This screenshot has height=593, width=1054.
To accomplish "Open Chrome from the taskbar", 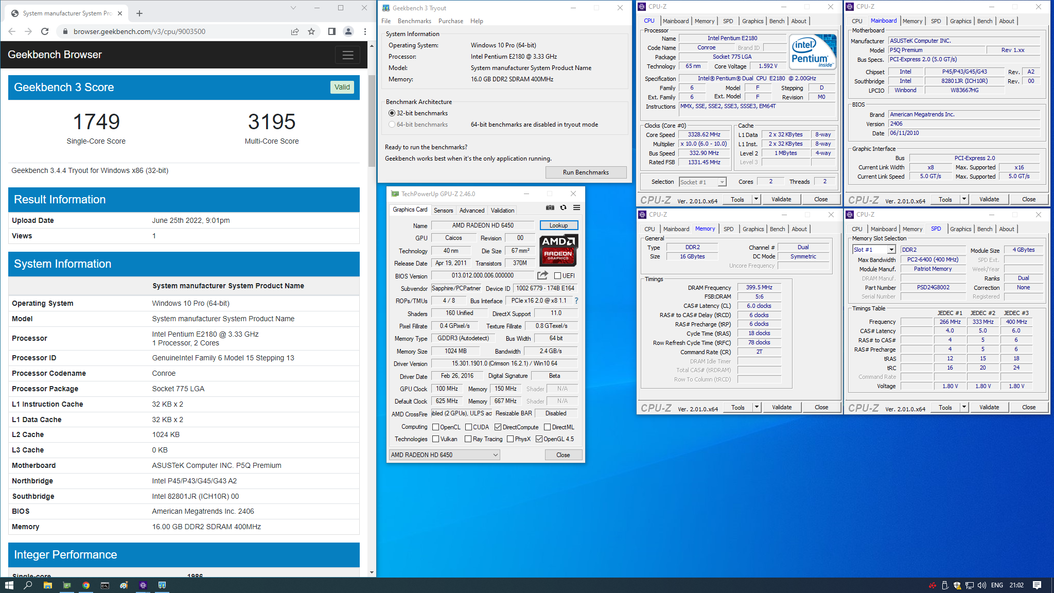I will click(x=86, y=585).
